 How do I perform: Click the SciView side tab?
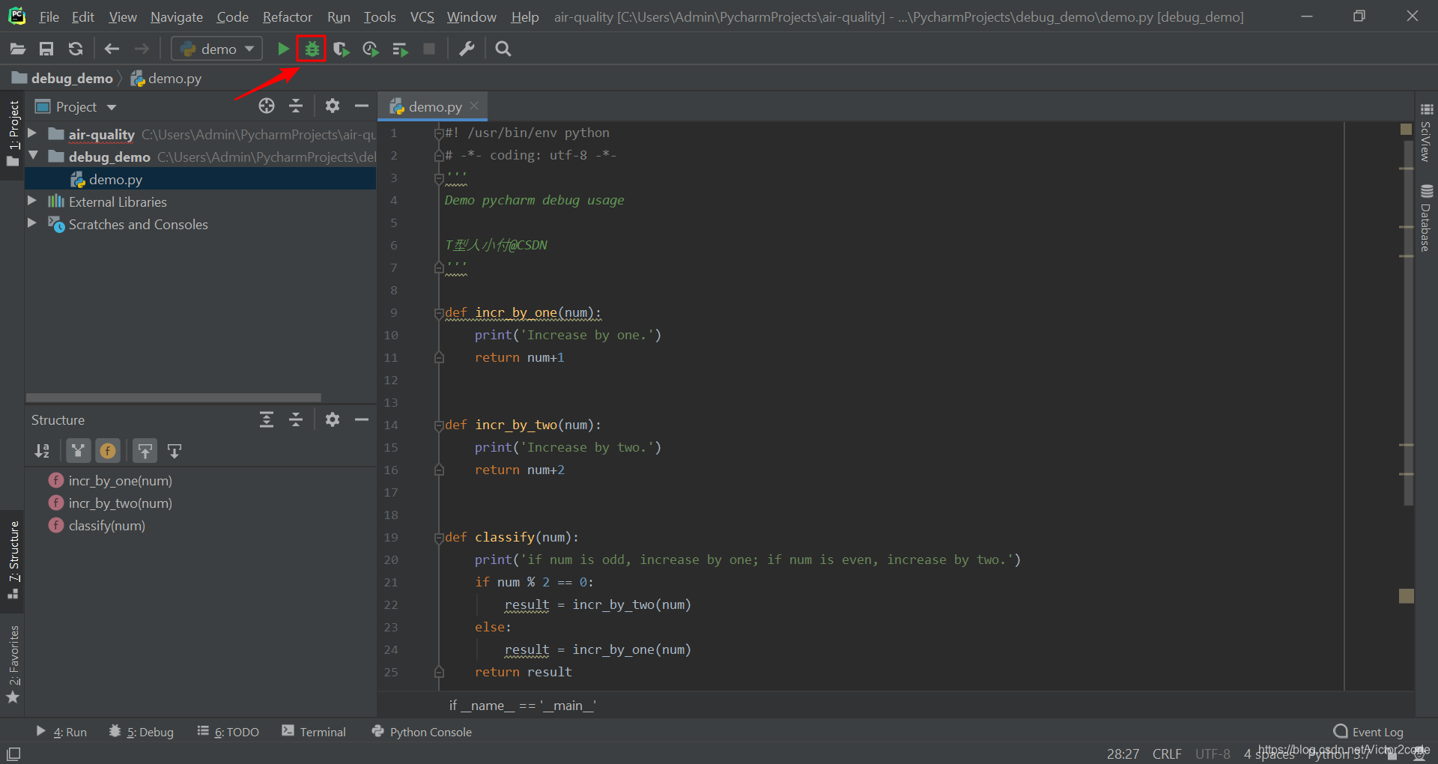(1426, 132)
